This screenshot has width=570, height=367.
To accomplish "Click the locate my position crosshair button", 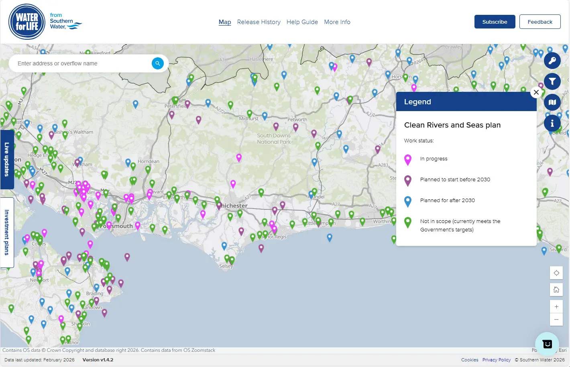I will (x=556, y=273).
